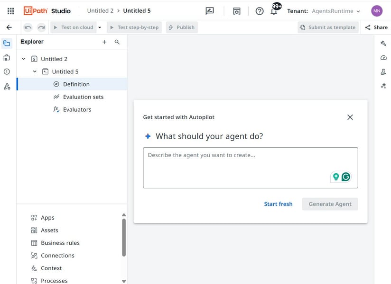Click the resources list scrollbar thumb
This screenshot has height=284, width=391.
coord(124,237)
